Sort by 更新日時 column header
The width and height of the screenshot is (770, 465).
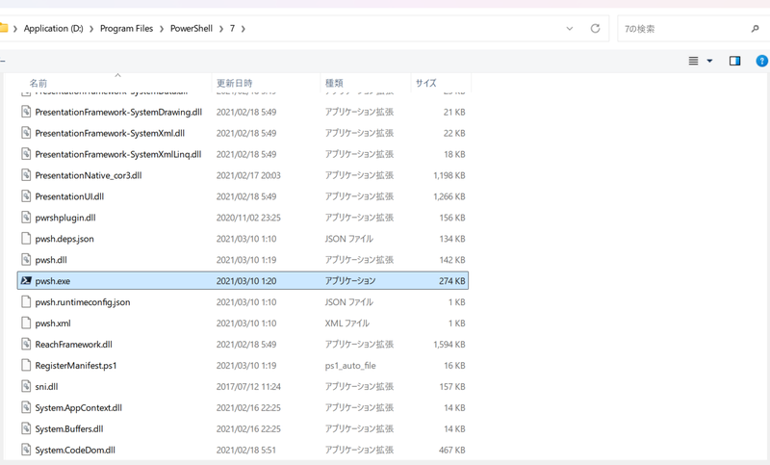(234, 83)
